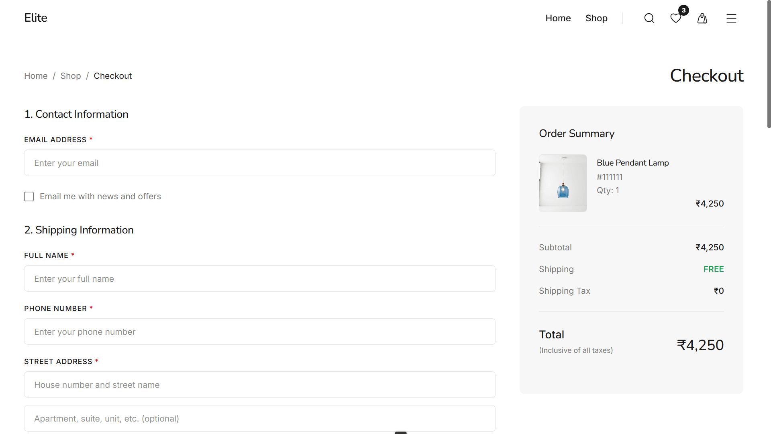The width and height of the screenshot is (771, 434).
Task: Focus the Enter your email field
Action: click(x=260, y=163)
